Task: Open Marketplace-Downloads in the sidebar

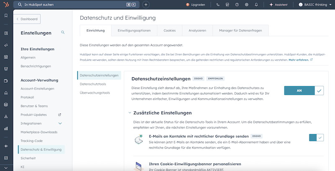Action: click(39, 132)
